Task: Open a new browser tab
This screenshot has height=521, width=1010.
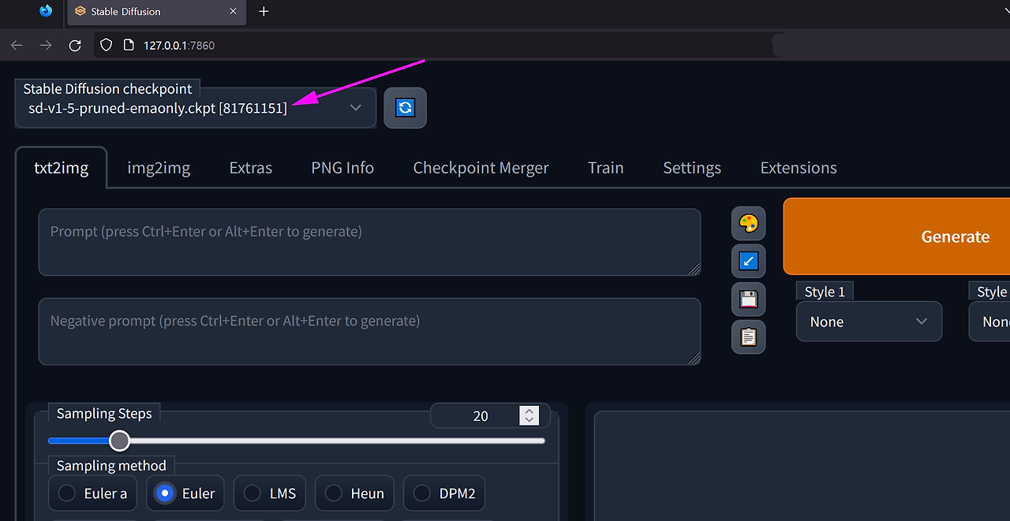Action: (x=264, y=12)
